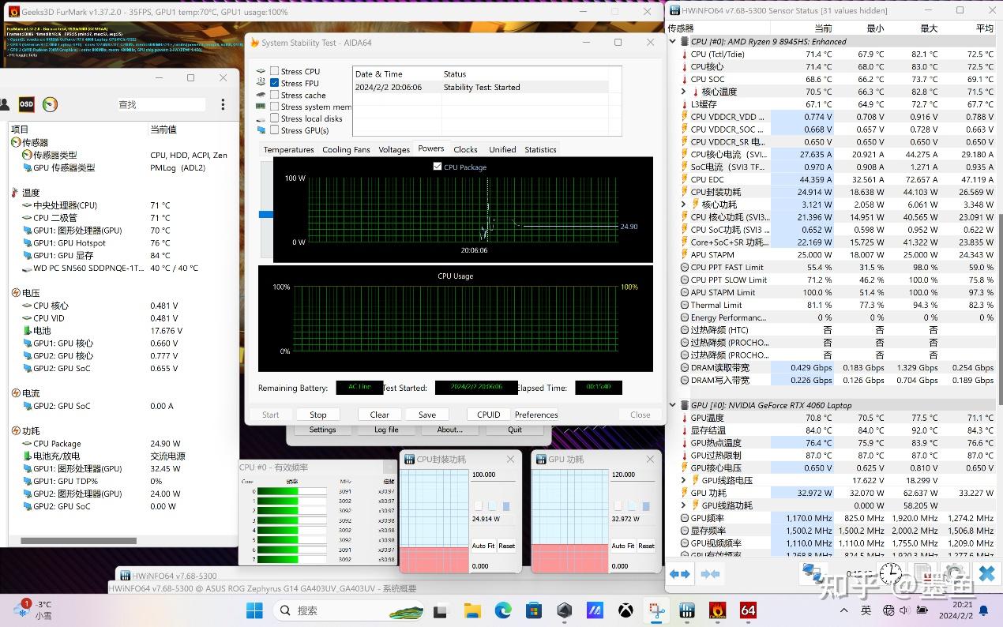Enable the Stress GPU(s) checkbox
This screenshot has width=1003, height=627.
(275, 130)
